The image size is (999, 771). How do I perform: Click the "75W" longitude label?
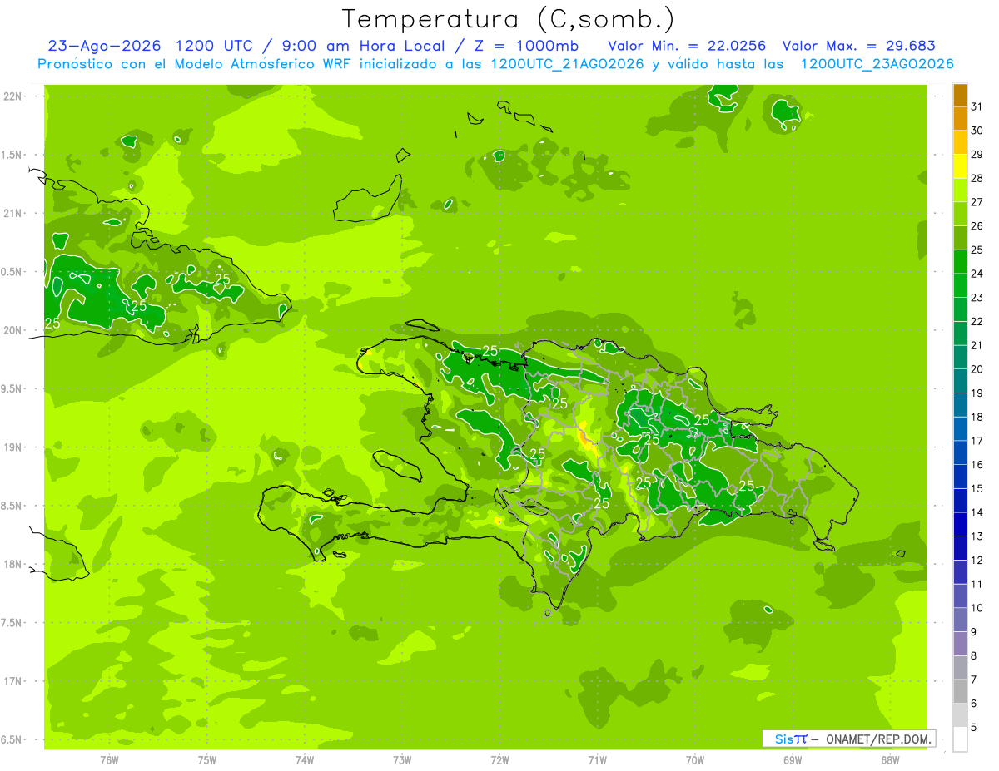click(x=207, y=759)
